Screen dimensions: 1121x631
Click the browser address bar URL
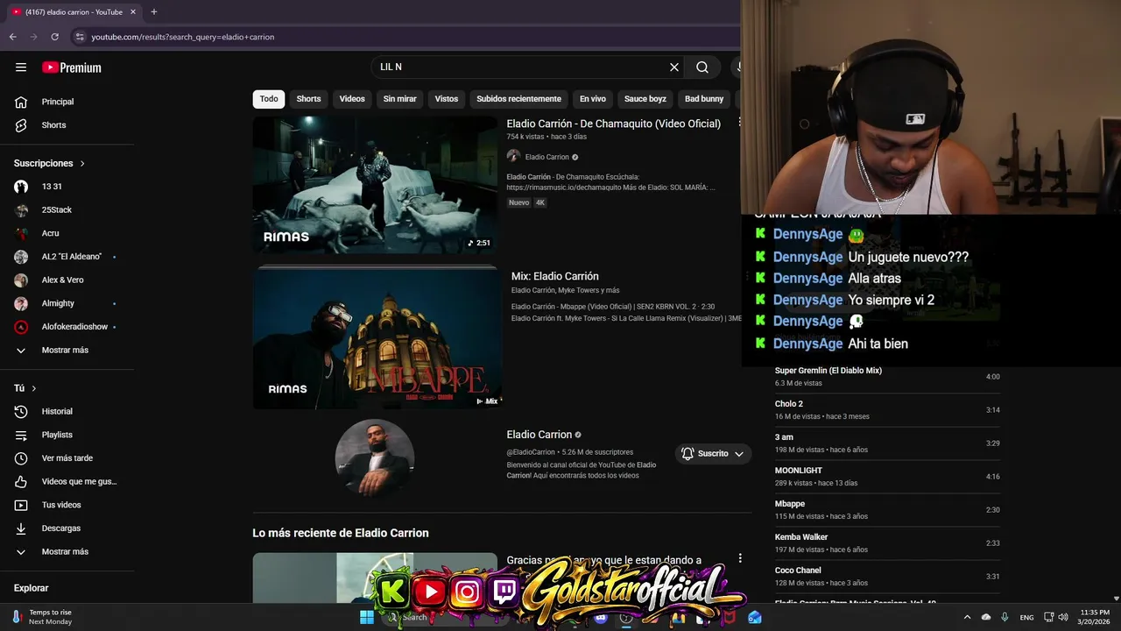183,37
